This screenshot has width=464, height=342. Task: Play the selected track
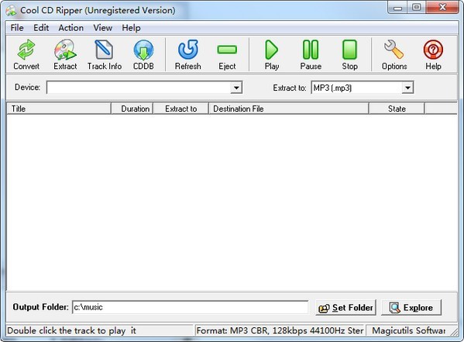272,54
